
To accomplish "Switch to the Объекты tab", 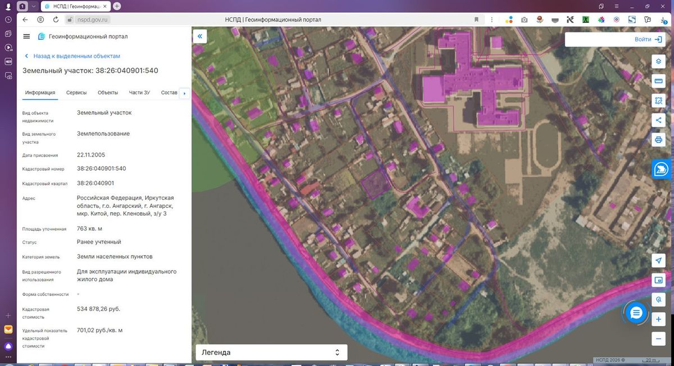I will pos(108,93).
